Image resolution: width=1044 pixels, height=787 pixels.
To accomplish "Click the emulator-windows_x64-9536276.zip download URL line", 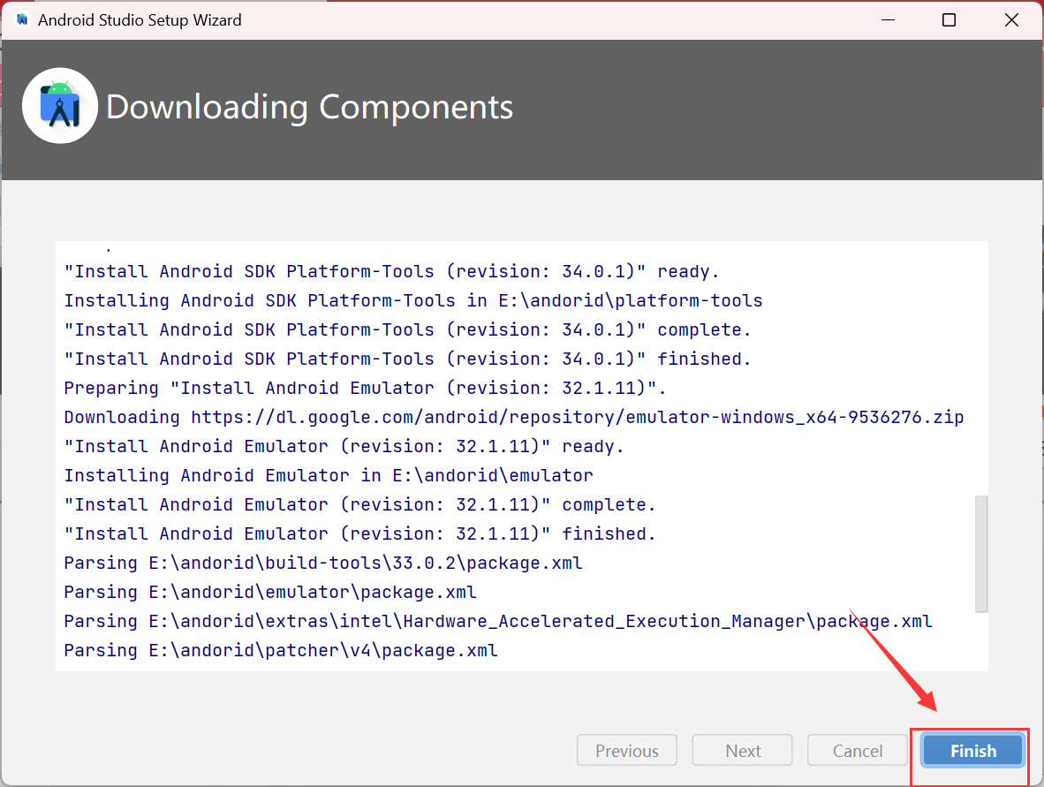I will (x=514, y=417).
